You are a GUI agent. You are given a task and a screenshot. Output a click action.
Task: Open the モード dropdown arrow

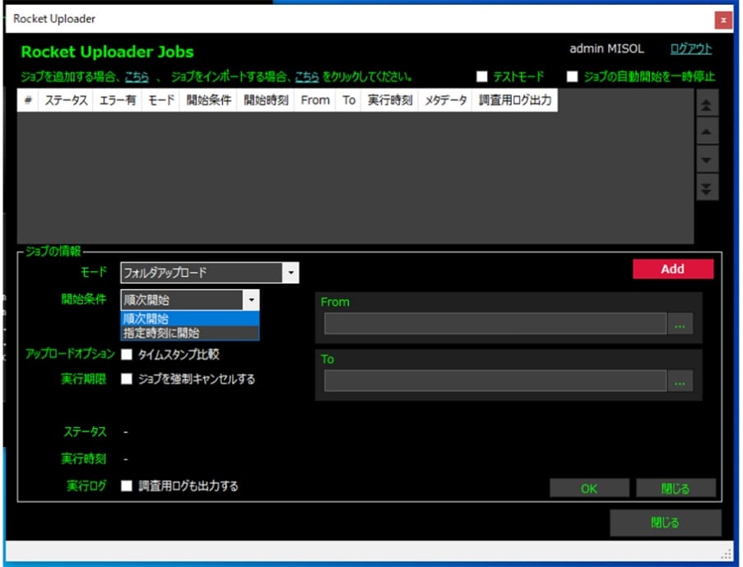[x=290, y=273]
